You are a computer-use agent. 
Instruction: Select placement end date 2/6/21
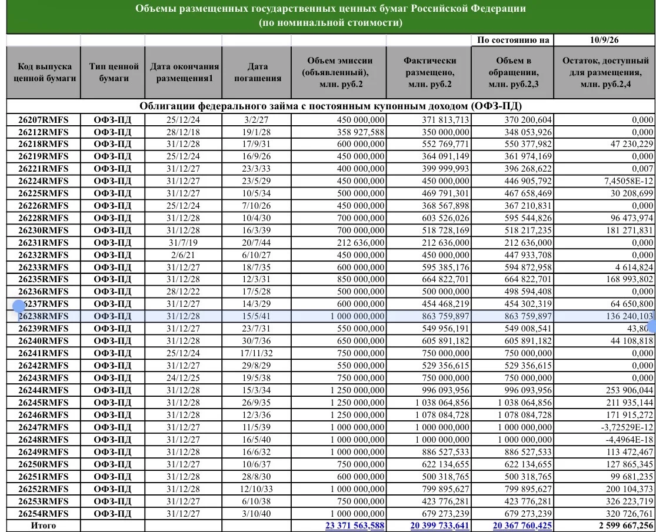[183, 255]
